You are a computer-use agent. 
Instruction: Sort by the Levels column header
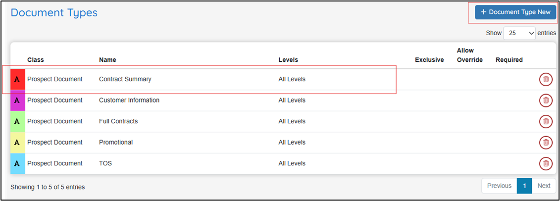pos(288,60)
